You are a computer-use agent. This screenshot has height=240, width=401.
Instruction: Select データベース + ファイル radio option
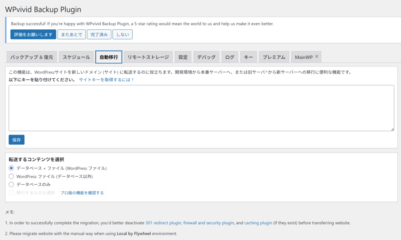coord(11,168)
